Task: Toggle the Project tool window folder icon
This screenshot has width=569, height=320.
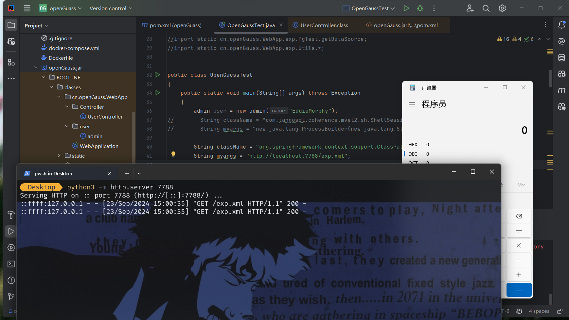Action: point(11,25)
